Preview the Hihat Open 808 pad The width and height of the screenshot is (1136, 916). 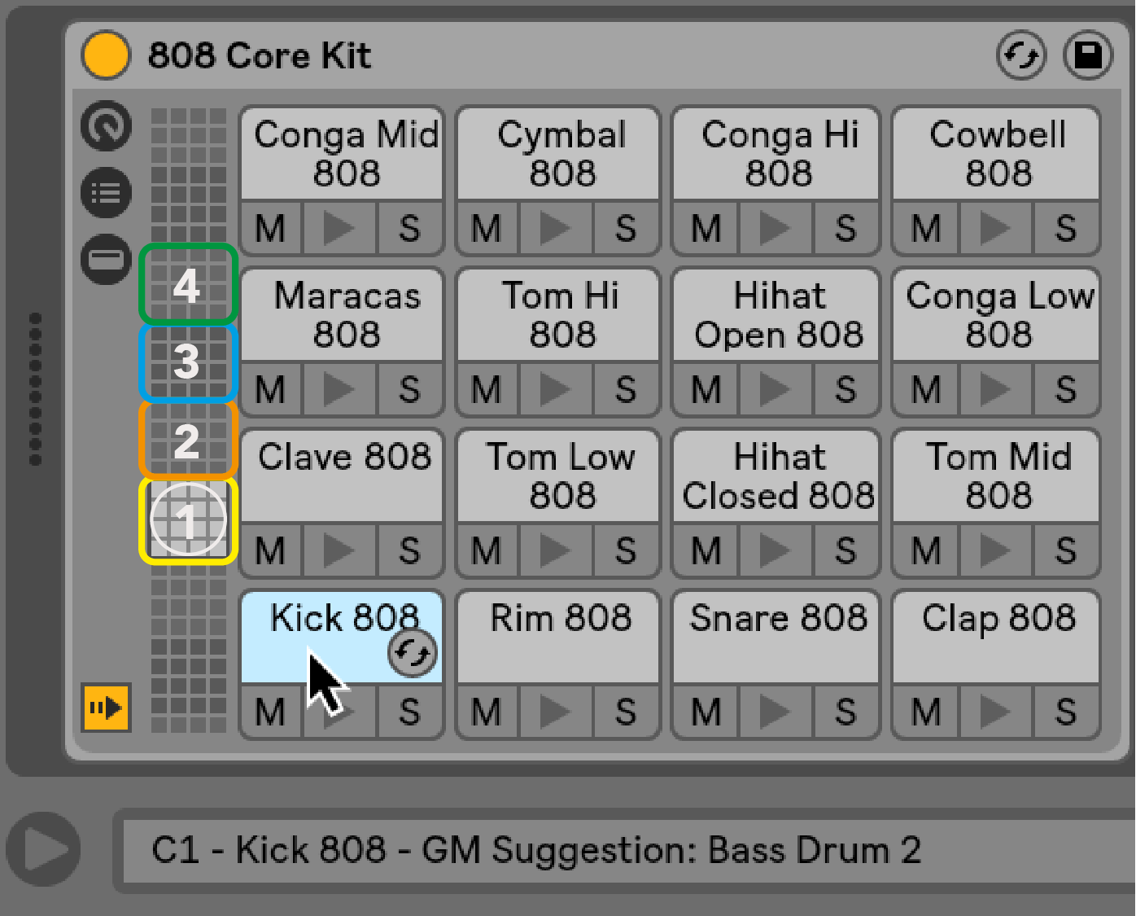(775, 389)
